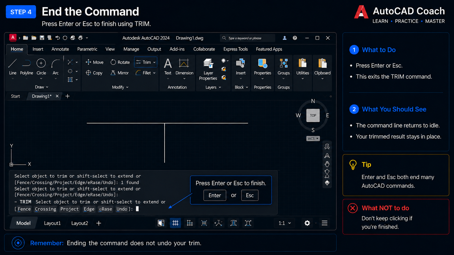This screenshot has width=454, height=255.
Task: Select the Circle tool
Action: [x=41, y=67]
